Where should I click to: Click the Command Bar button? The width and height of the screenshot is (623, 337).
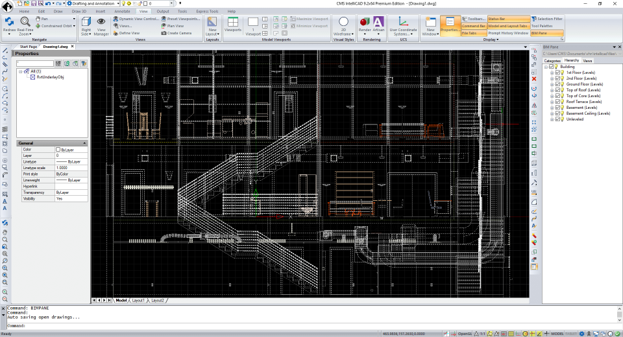coord(474,26)
